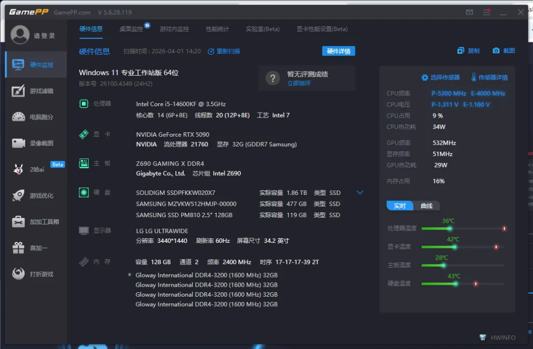Click the 显卡温度 42℃ slider bar
Screen dimensions: 533x349
(x=463, y=247)
